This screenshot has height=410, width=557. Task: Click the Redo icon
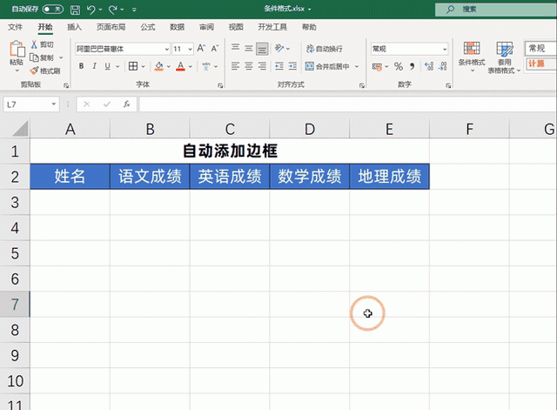point(112,10)
